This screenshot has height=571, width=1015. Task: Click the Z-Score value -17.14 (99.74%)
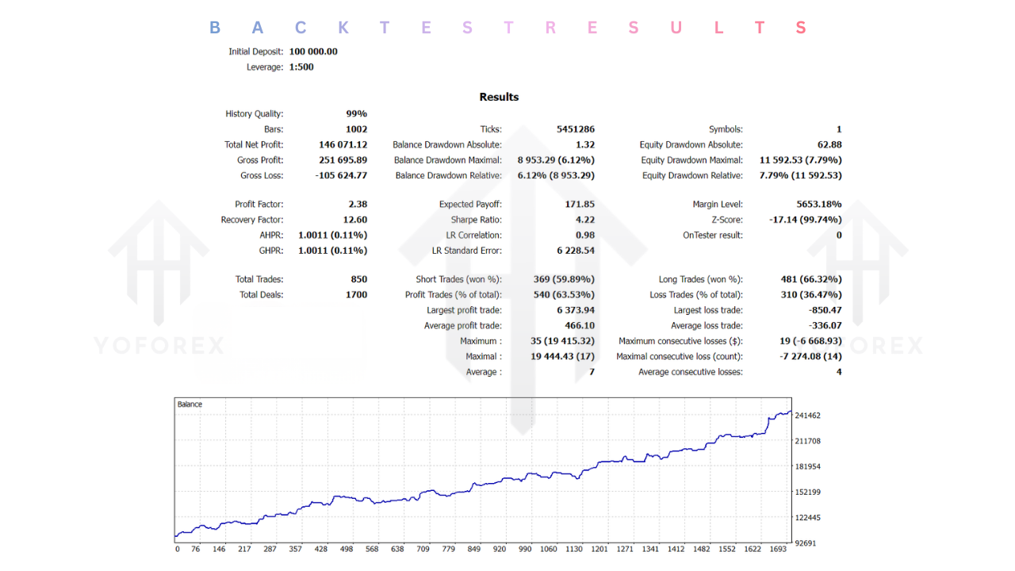pyautogui.click(x=805, y=220)
